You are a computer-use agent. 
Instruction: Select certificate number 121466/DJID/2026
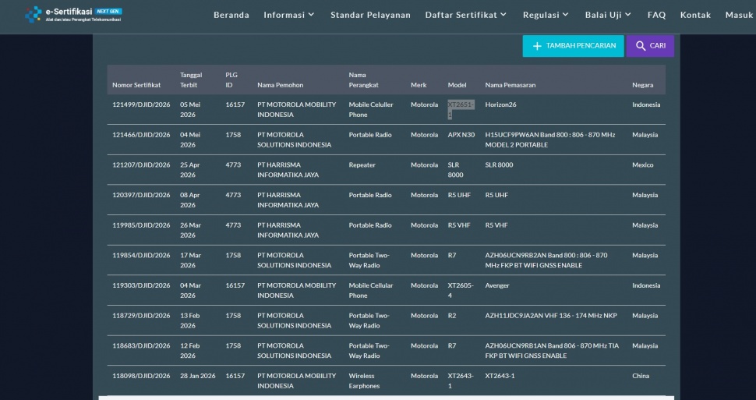point(141,135)
